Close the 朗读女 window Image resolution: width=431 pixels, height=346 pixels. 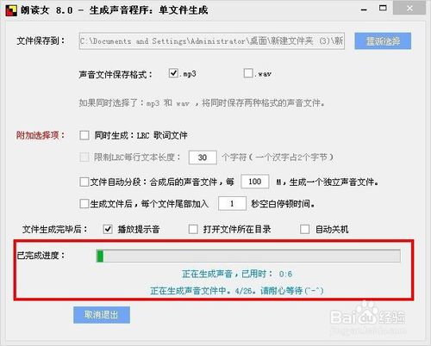409,9
